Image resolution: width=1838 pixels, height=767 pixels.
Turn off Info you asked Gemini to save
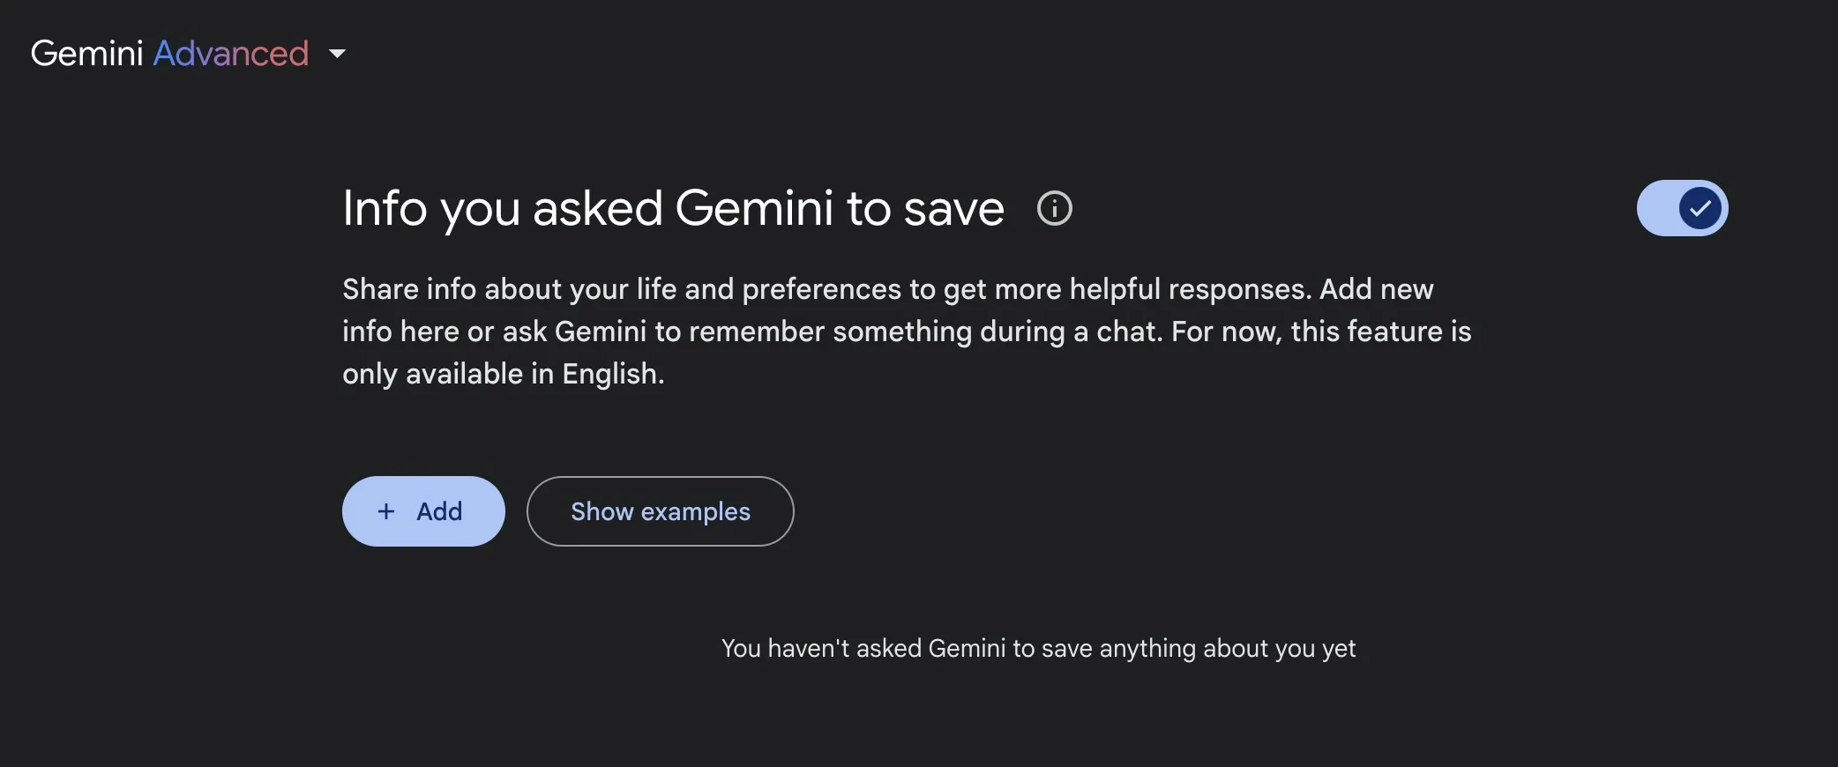pos(1682,208)
